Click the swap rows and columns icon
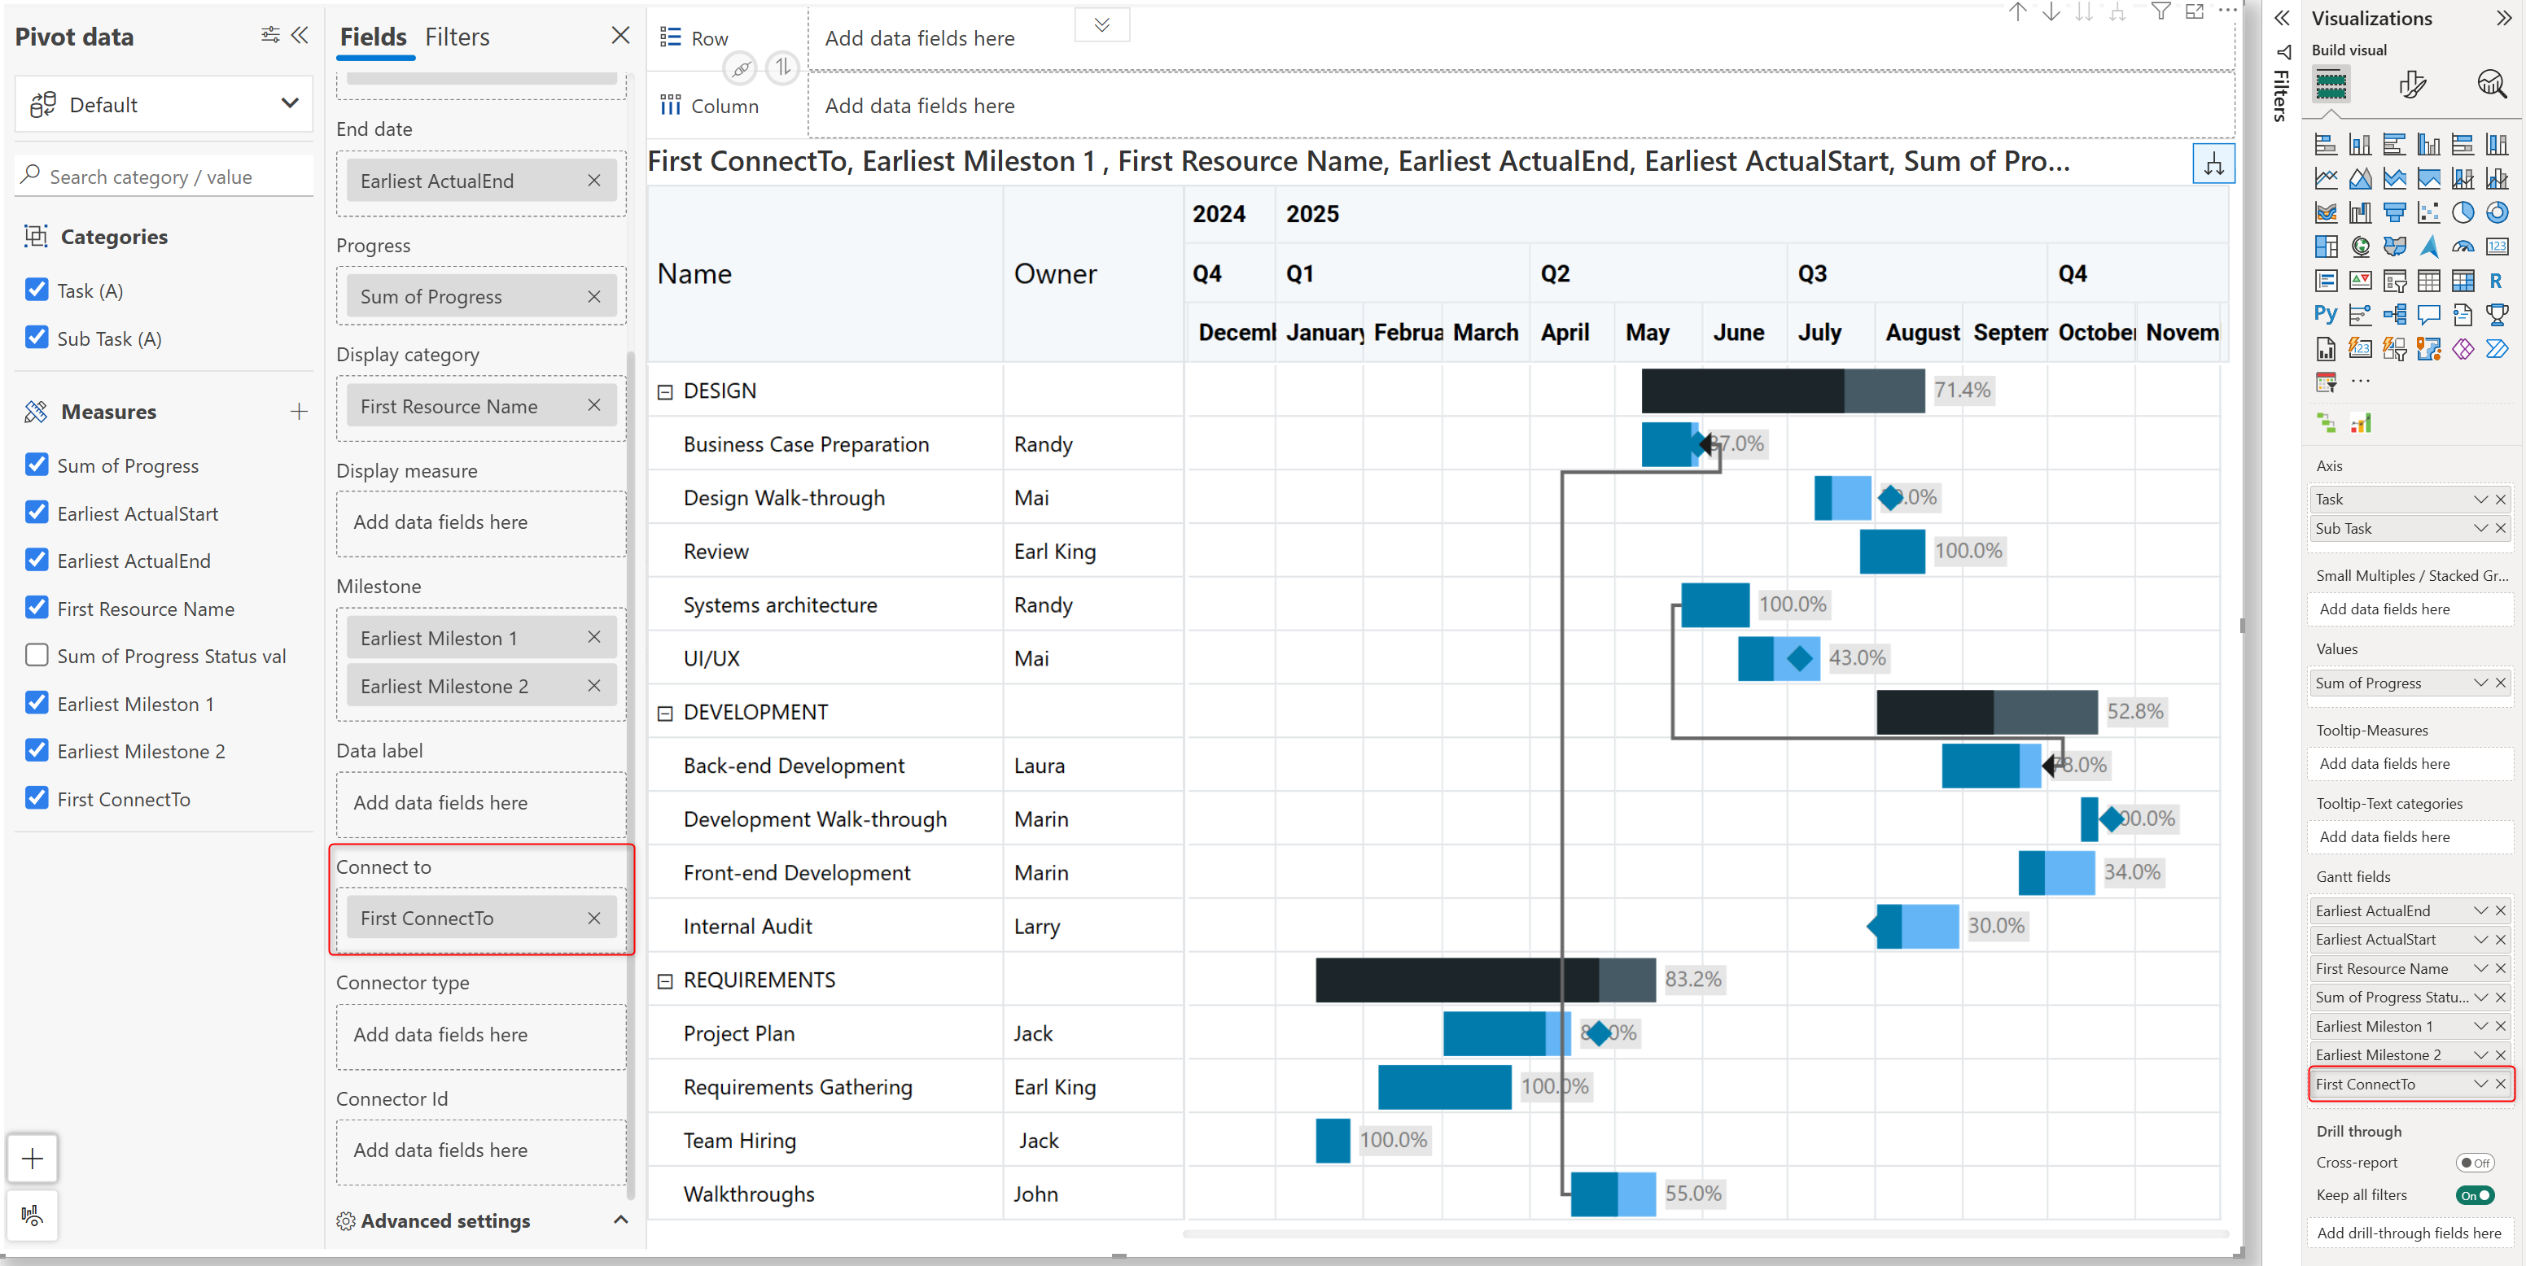Viewport: 2526px width, 1266px height. (781, 68)
